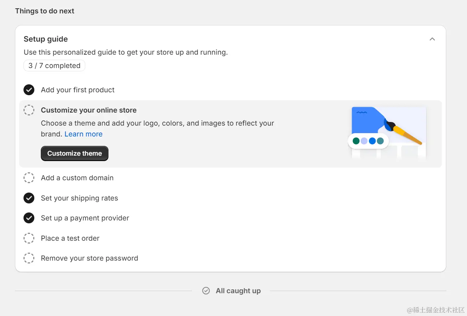Expand the Place a test order step
Viewport: 467px width, 316px height.
pos(70,238)
